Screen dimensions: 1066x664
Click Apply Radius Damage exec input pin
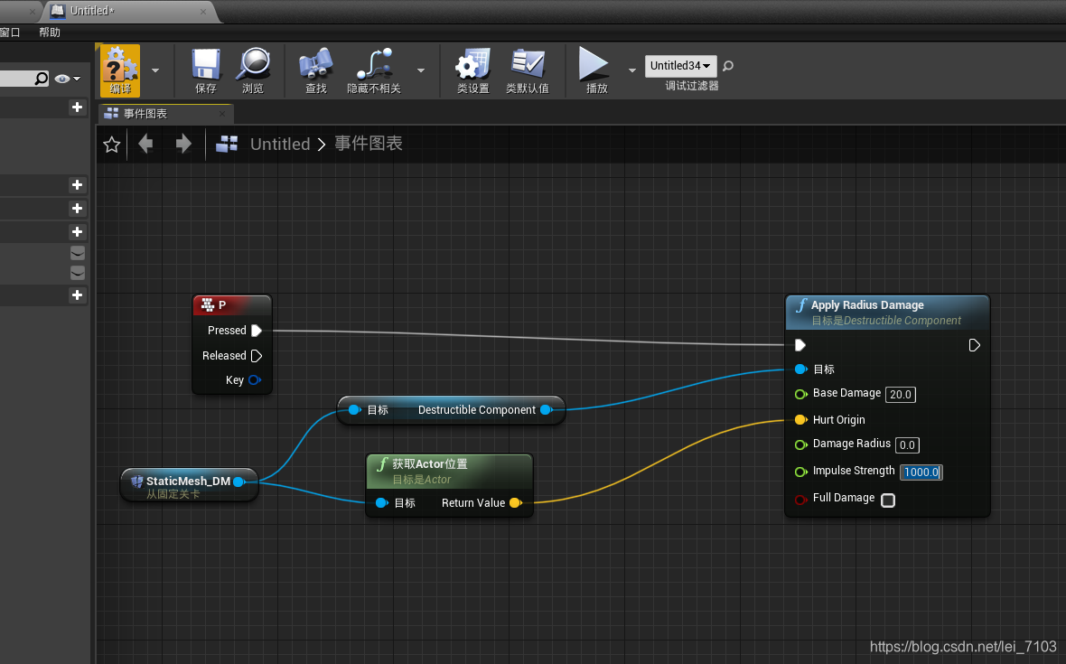(800, 345)
